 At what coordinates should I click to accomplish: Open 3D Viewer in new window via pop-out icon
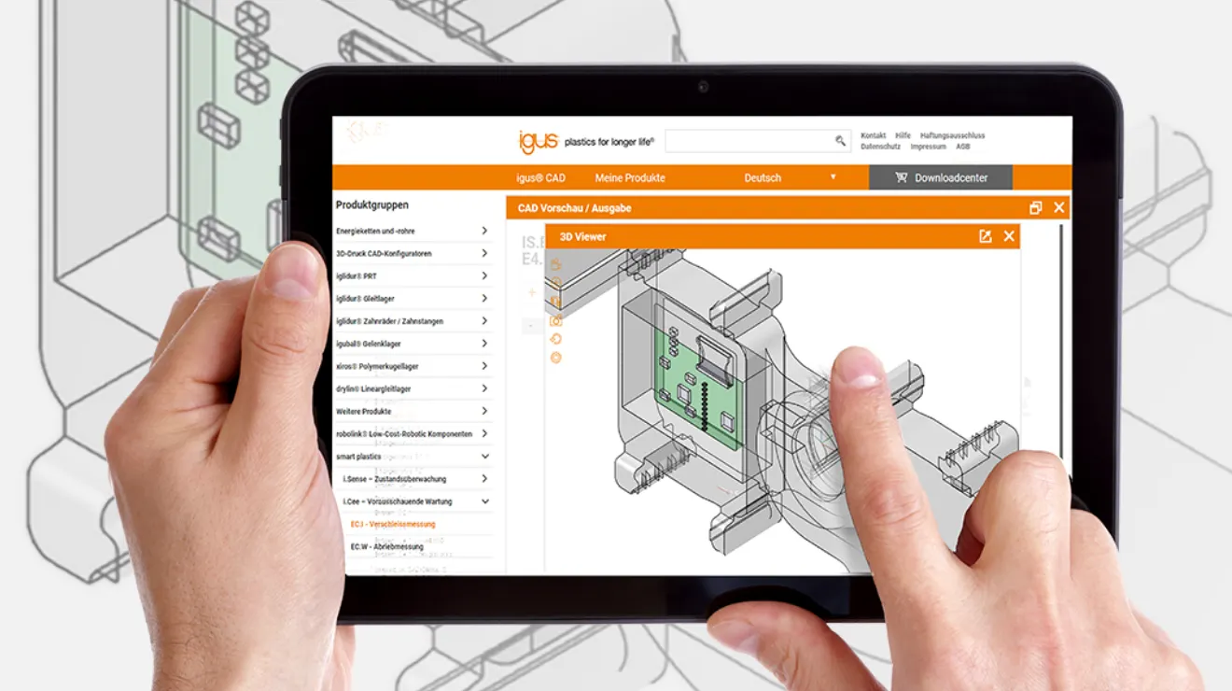[985, 236]
